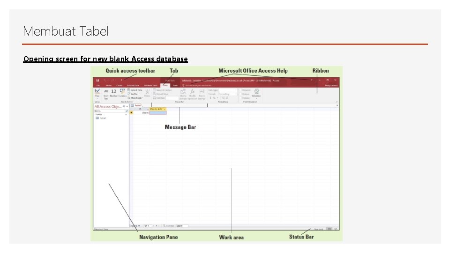Go to next record in navigator
This screenshot has height=253, width=450.
tap(154, 226)
